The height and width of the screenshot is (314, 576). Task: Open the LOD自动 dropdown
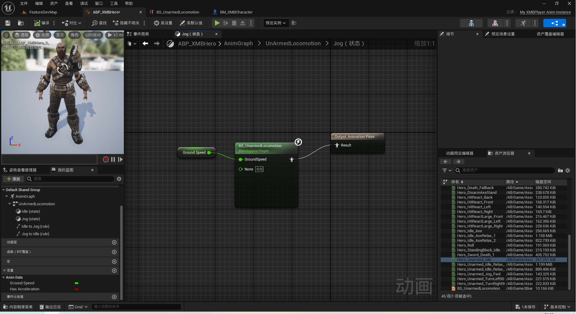click(x=93, y=35)
